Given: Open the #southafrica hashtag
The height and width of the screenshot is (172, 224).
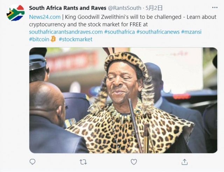Looking at the screenshot, I should click(119, 32).
